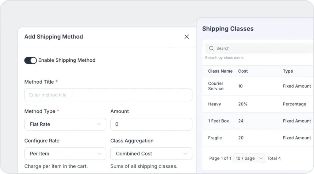
Task: Open the Class Aggregation dropdown
Action: click(151, 154)
